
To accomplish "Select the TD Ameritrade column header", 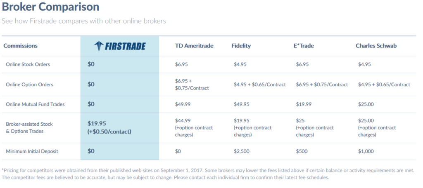I will click(x=194, y=46).
